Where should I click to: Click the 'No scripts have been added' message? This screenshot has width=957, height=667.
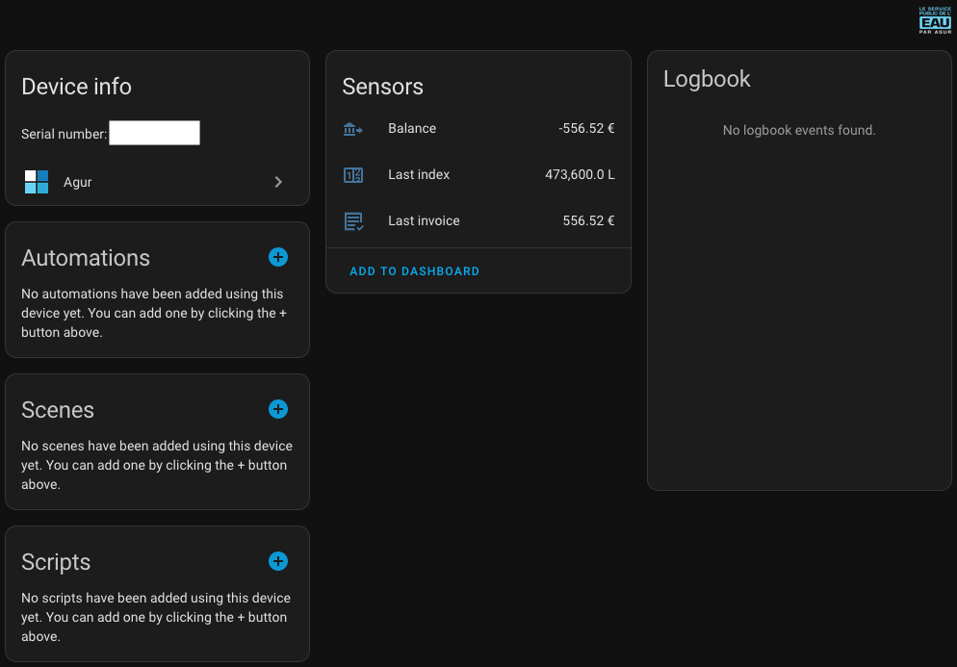156,617
